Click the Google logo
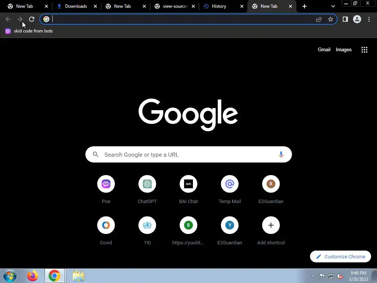 [x=188, y=115]
